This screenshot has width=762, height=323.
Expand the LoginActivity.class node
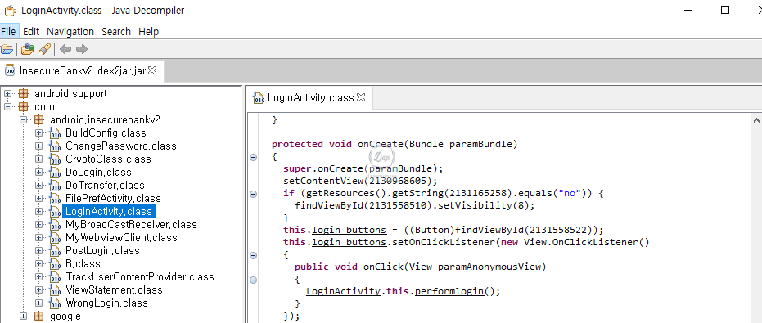(39, 212)
